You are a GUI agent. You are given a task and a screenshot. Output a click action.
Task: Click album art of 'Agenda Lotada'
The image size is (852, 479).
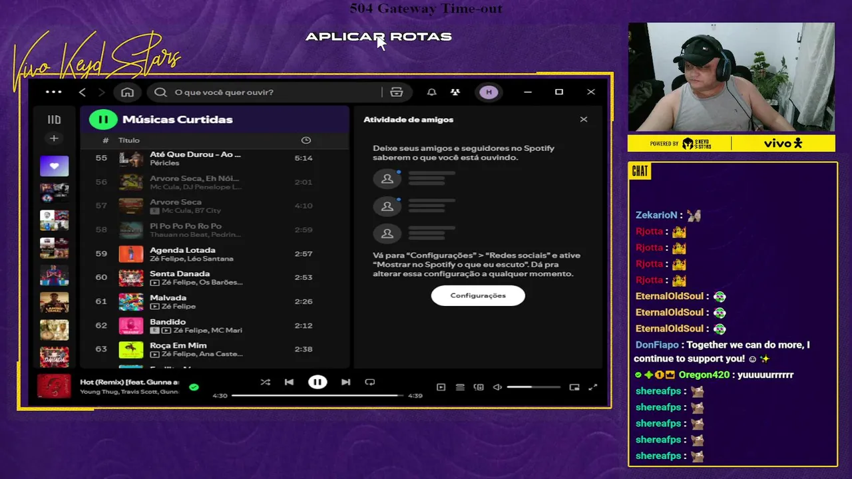(131, 254)
